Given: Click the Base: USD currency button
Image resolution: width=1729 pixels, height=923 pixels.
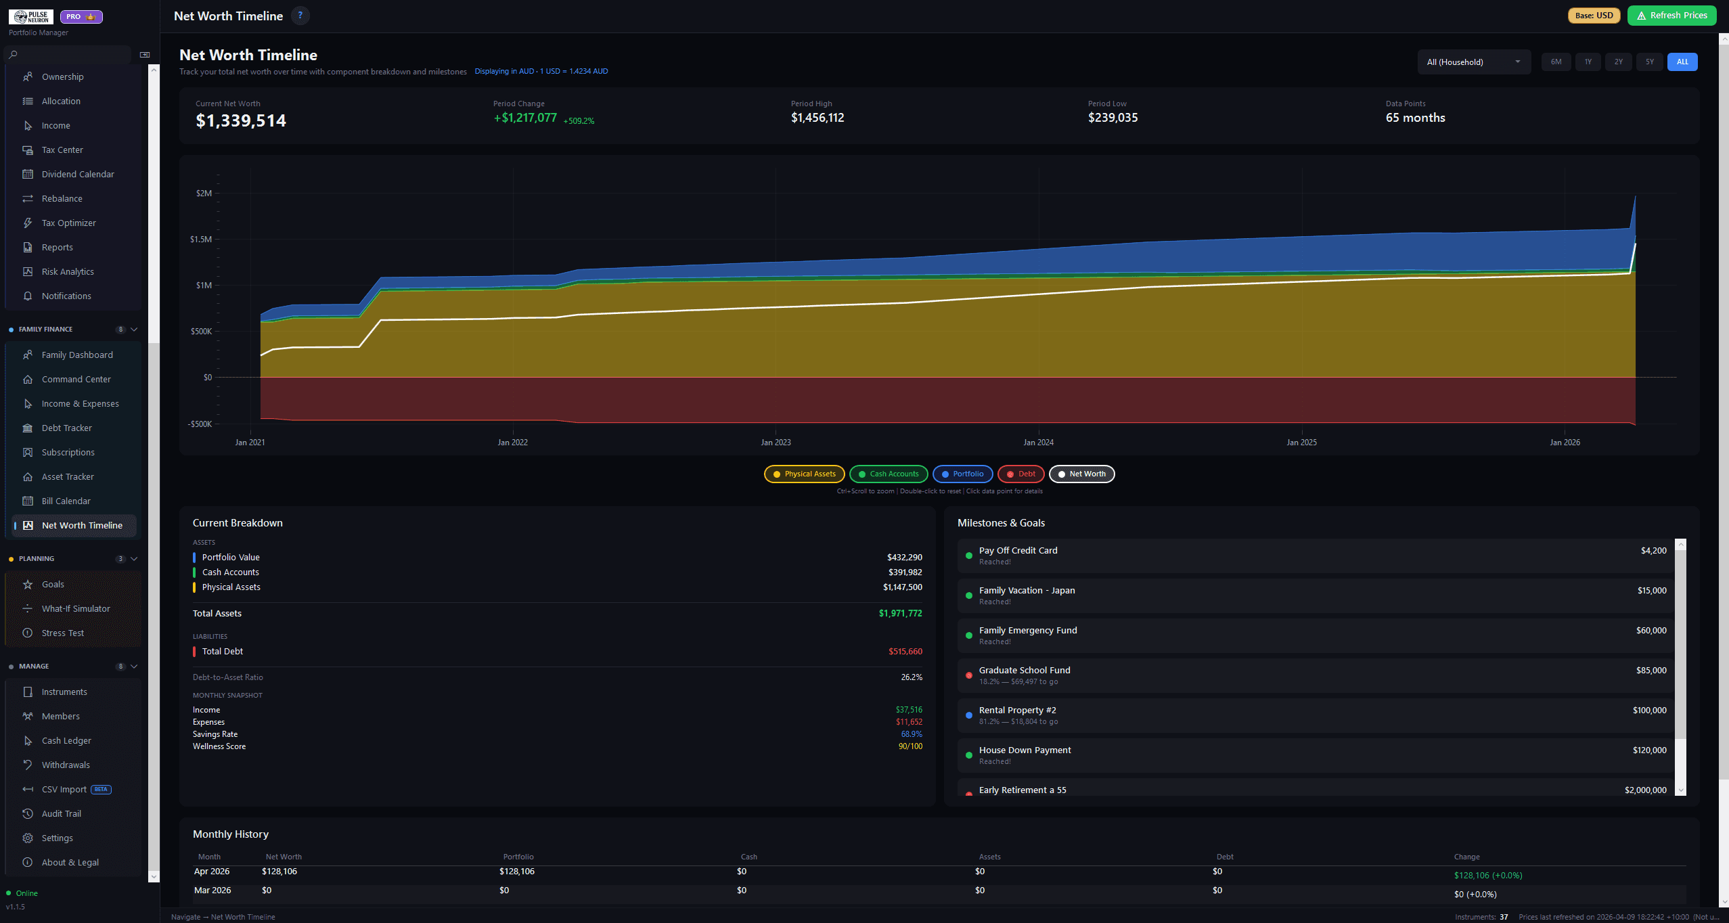Looking at the screenshot, I should pyautogui.click(x=1594, y=15).
